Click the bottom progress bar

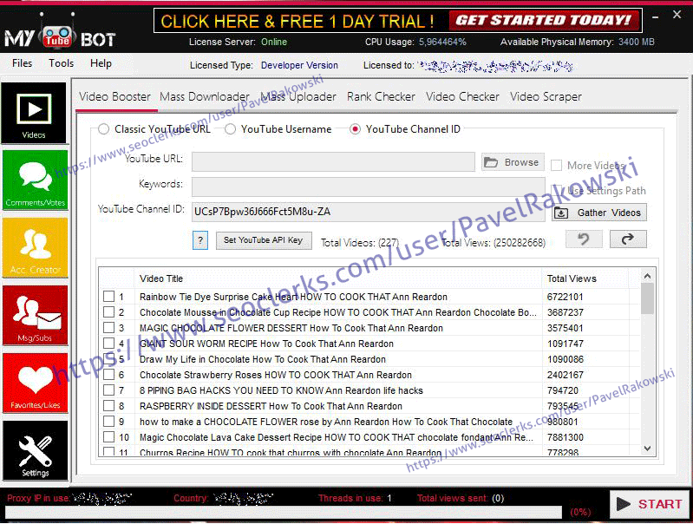click(x=283, y=513)
